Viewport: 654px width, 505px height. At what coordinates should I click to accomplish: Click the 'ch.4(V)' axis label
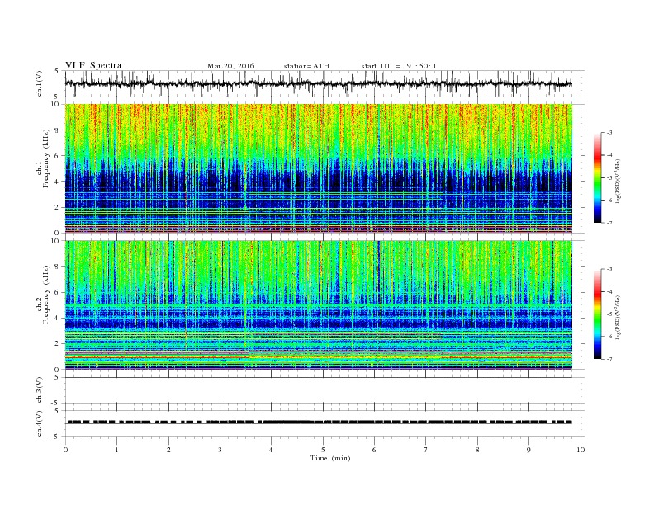[40, 423]
